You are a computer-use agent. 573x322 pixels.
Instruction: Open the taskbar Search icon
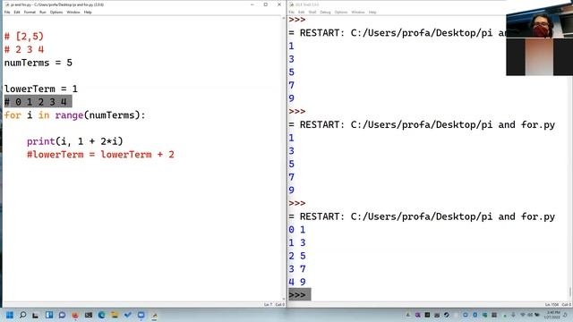click(x=22, y=315)
